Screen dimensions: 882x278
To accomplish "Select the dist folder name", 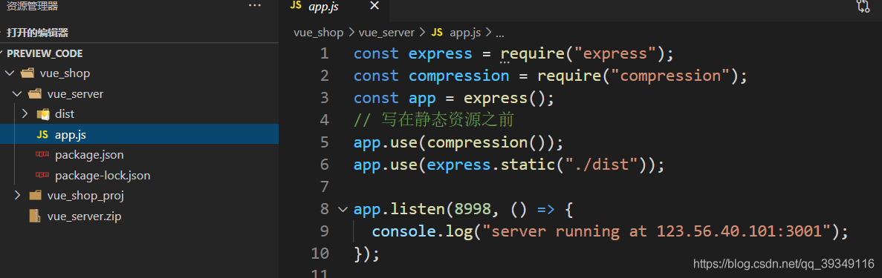I will 65,114.
